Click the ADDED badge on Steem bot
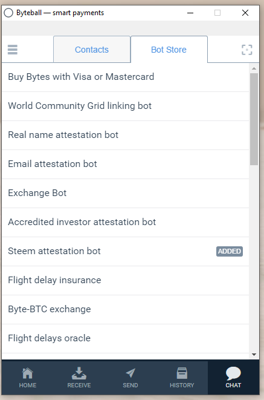 click(x=230, y=251)
